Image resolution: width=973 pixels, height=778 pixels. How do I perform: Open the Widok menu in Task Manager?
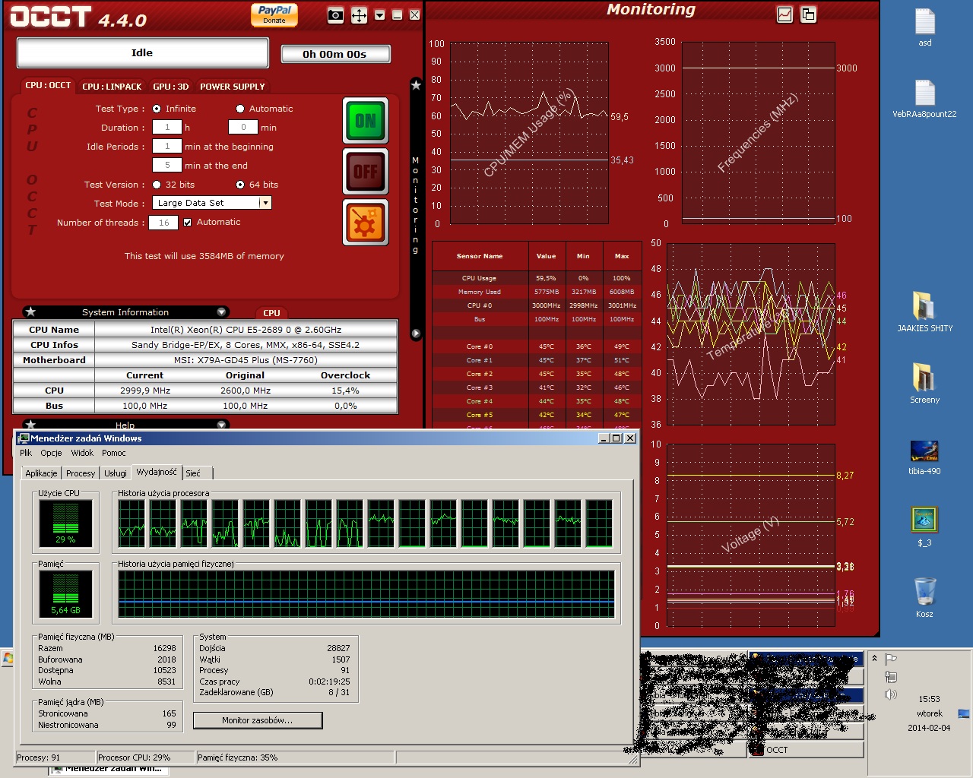tap(82, 453)
